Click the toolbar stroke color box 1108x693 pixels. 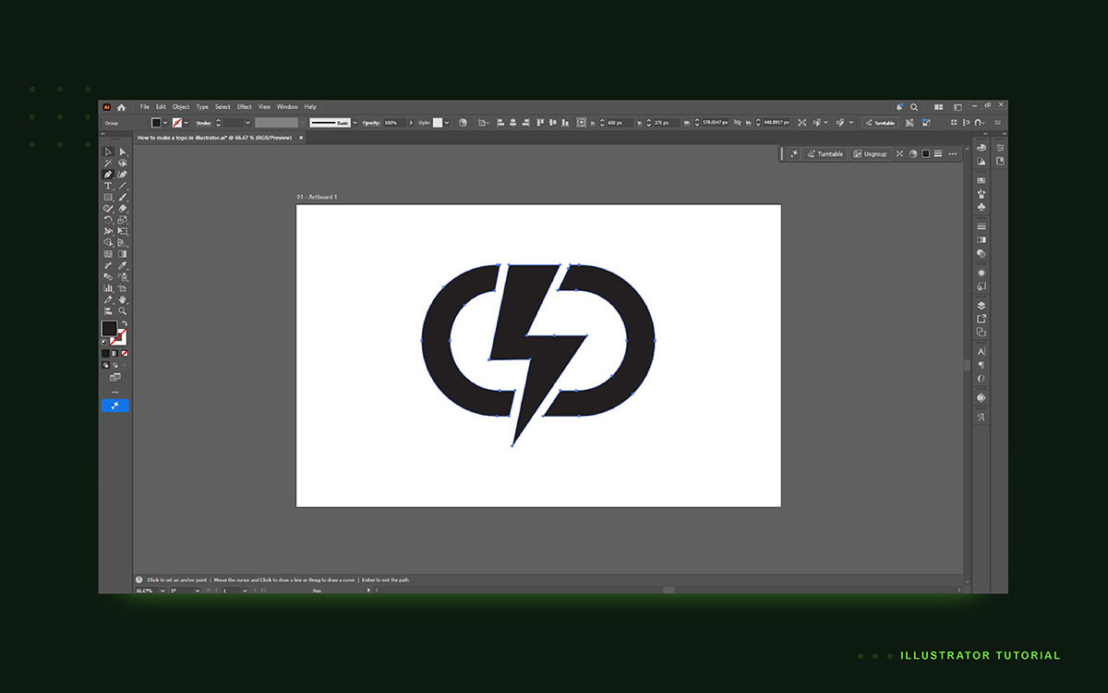click(x=121, y=340)
